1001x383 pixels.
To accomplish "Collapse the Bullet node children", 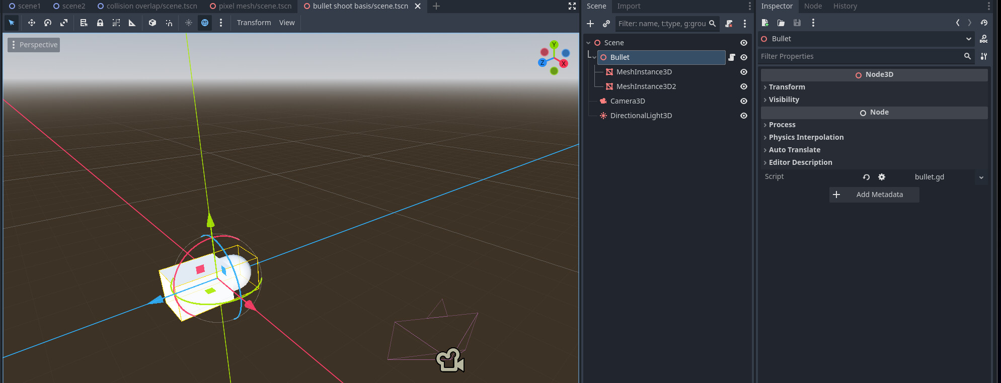I will tap(594, 57).
